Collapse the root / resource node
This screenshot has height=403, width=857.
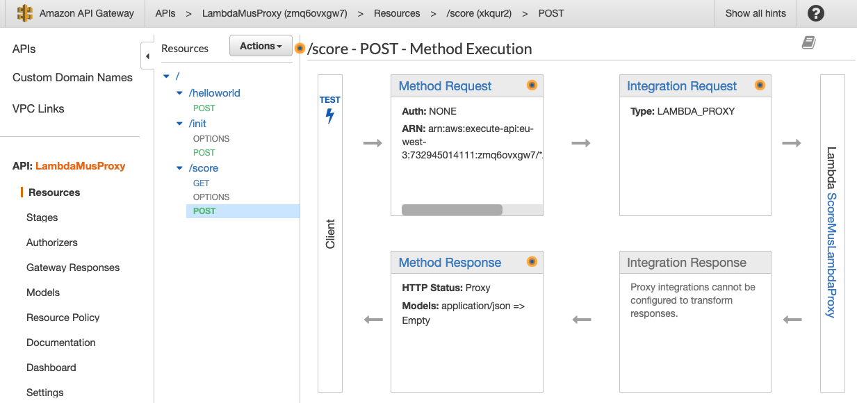(x=166, y=76)
